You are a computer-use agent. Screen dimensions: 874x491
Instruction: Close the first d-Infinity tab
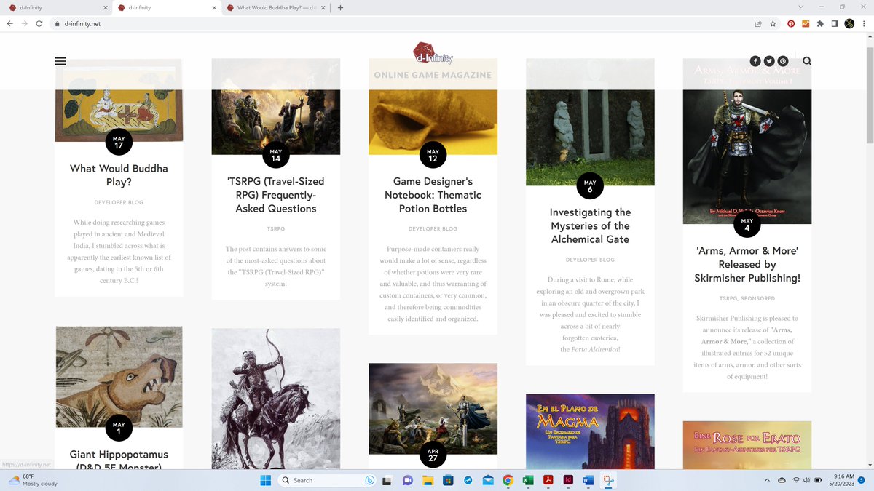tap(106, 8)
